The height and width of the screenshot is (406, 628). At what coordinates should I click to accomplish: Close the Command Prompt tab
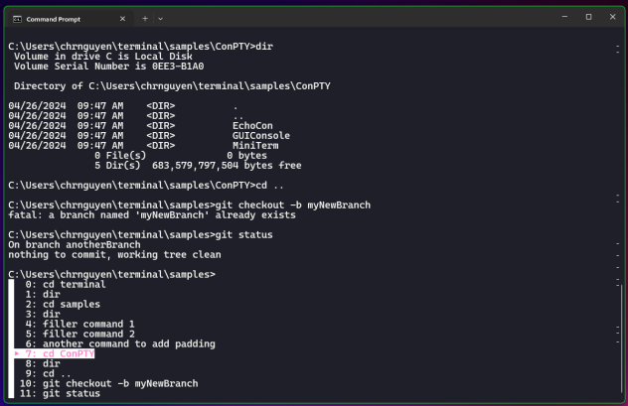[x=123, y=17]
